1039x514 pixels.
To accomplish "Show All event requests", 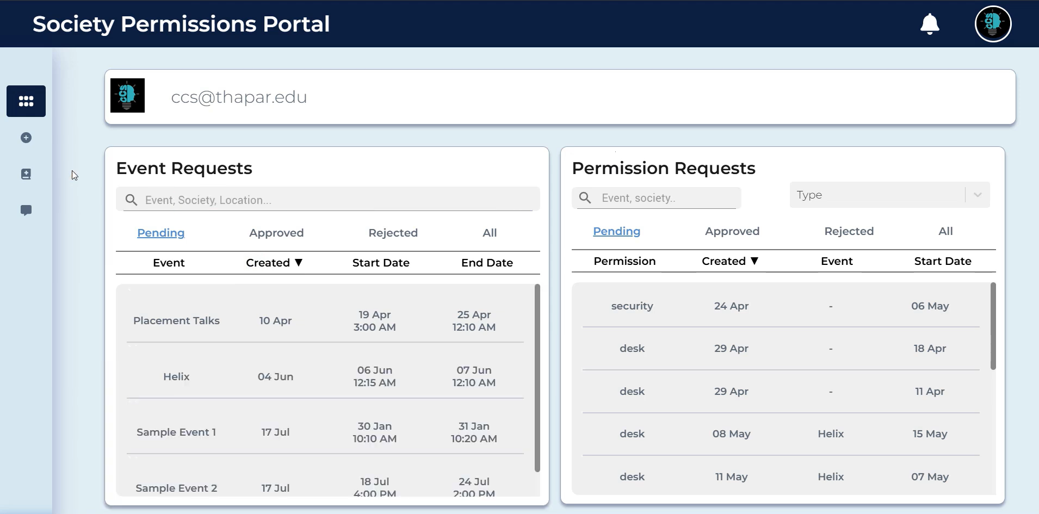I will 490,233.
